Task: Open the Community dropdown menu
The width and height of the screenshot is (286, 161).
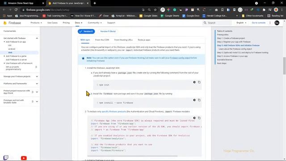Action: pos(95,23)
